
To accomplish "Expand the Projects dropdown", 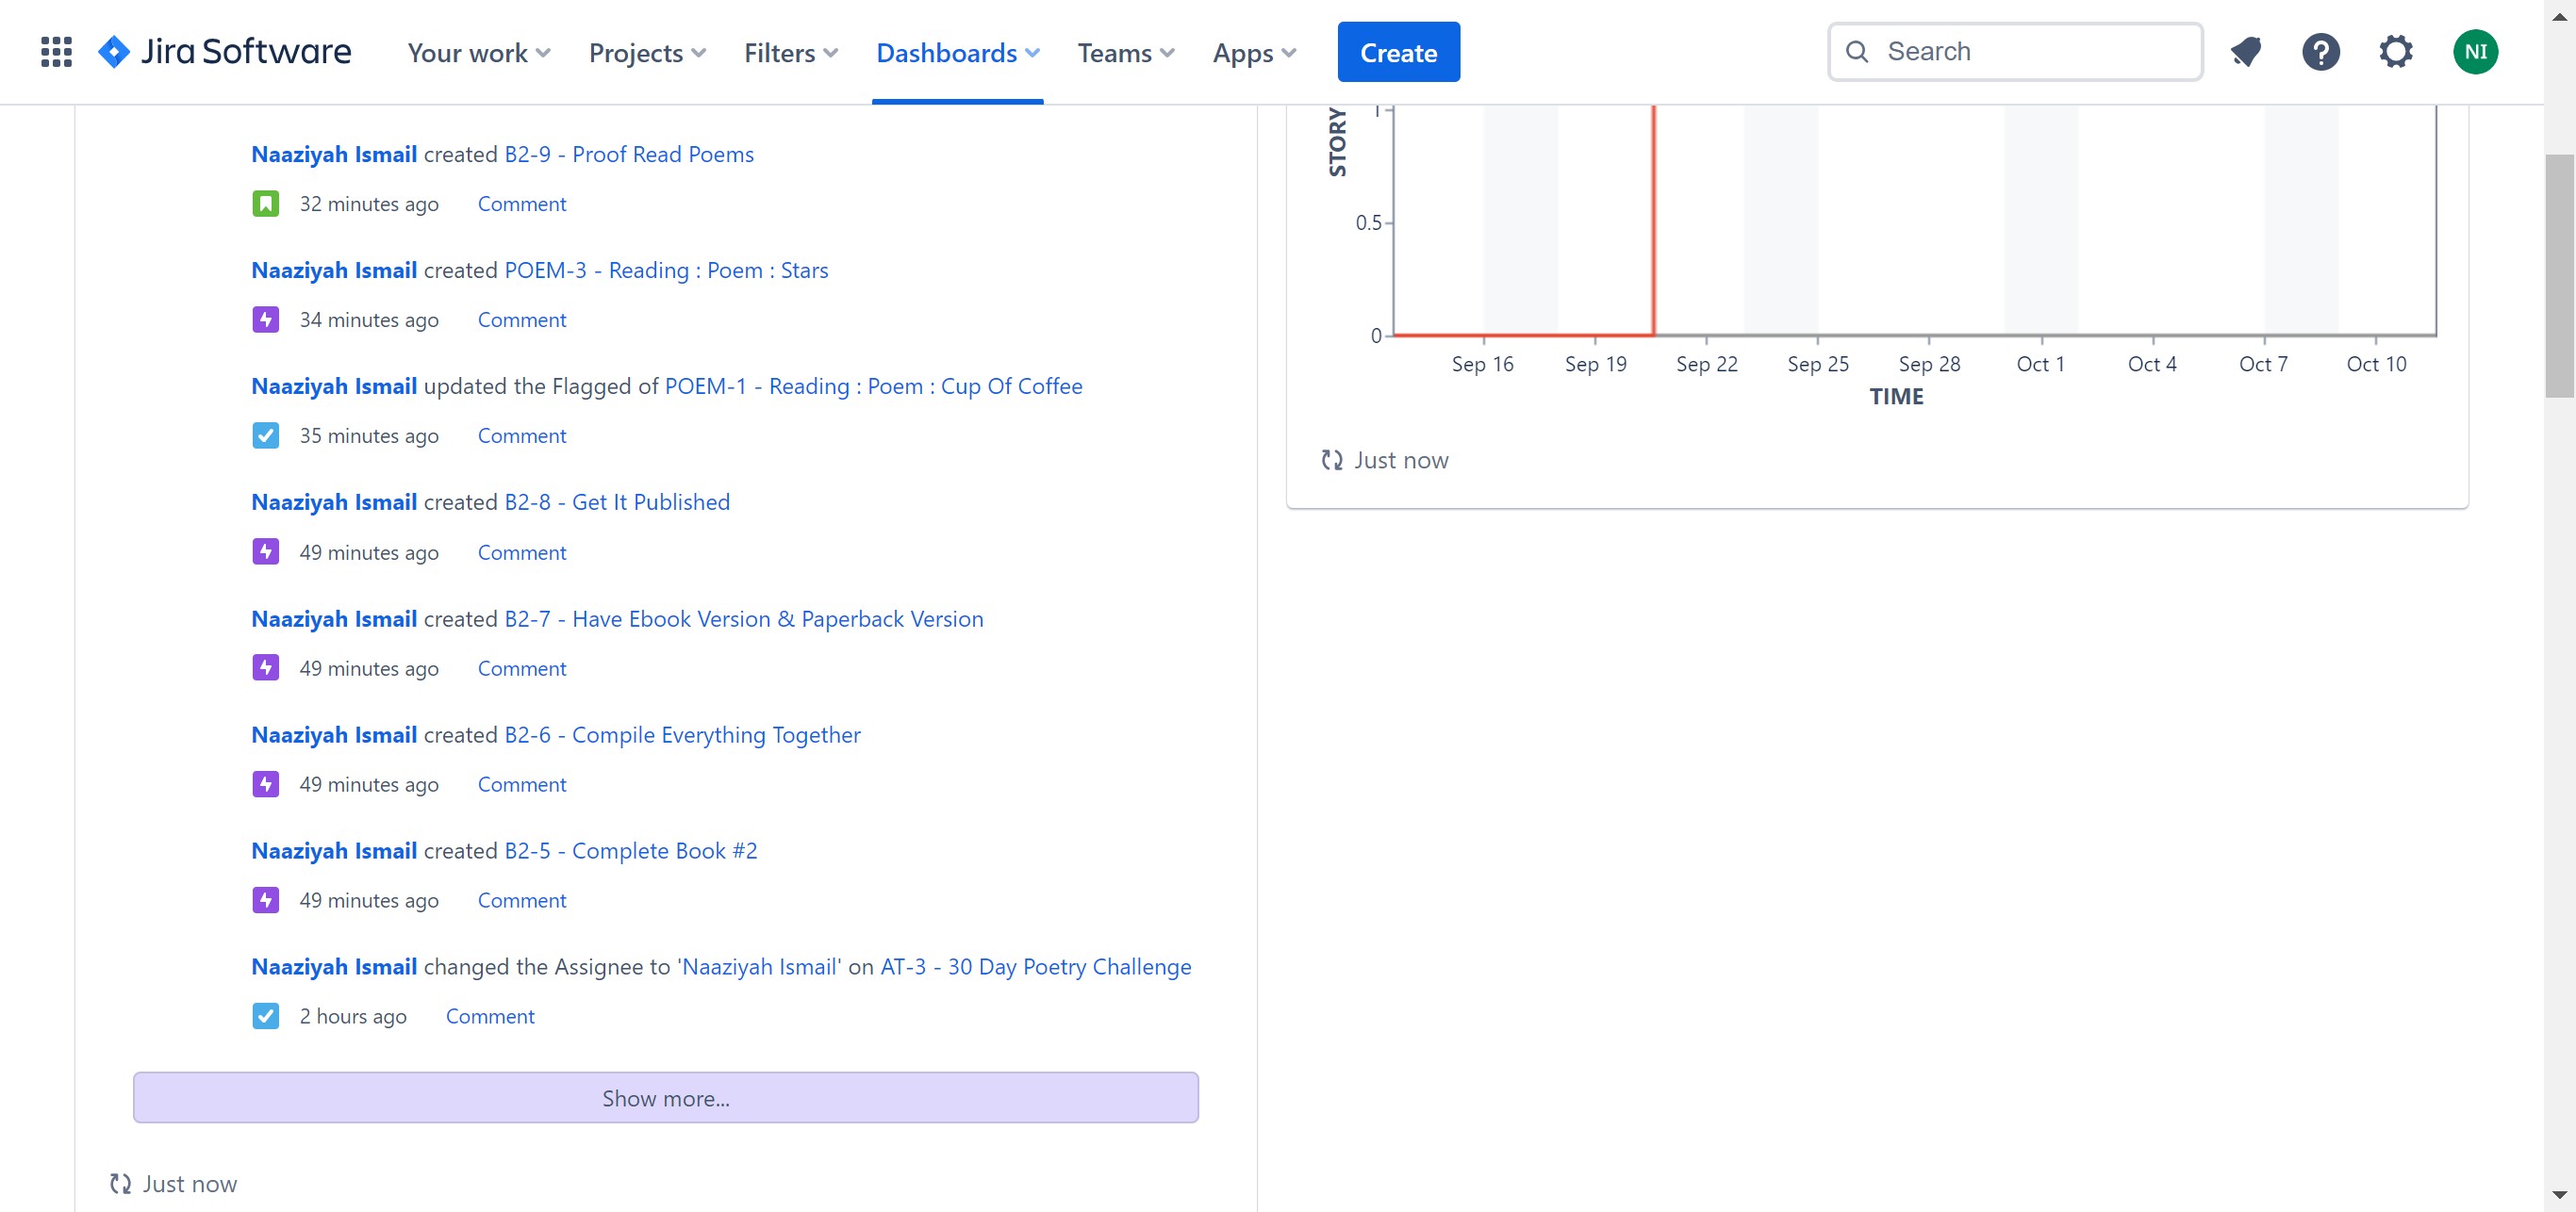I will 647,53.
